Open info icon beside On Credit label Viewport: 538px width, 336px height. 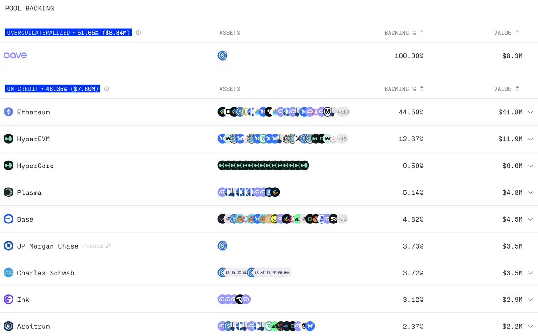click(x=107, y=89)
